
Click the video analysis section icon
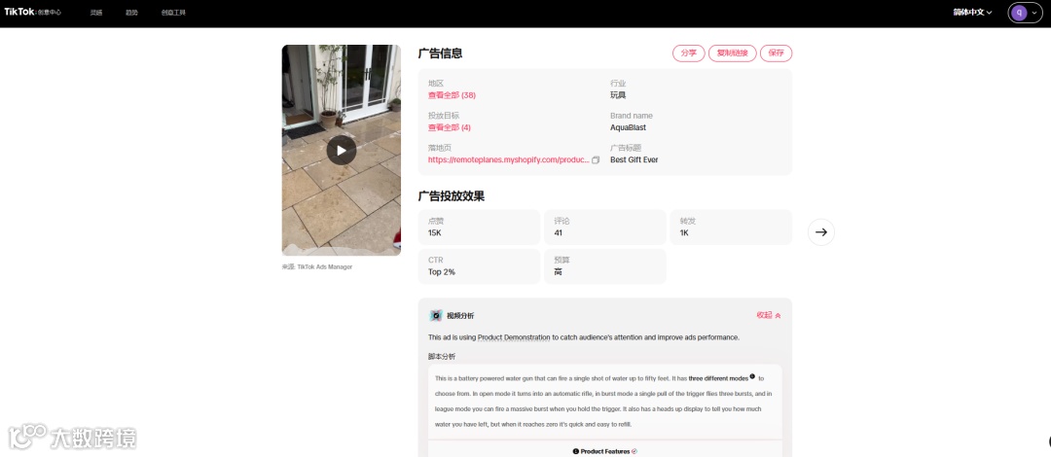(436, 316)
